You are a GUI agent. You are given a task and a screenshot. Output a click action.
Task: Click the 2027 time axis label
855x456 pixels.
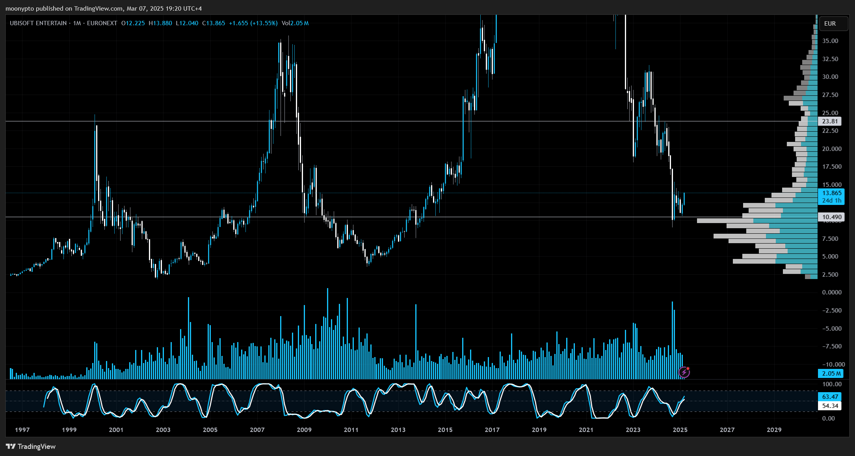[x=727, y=430]
